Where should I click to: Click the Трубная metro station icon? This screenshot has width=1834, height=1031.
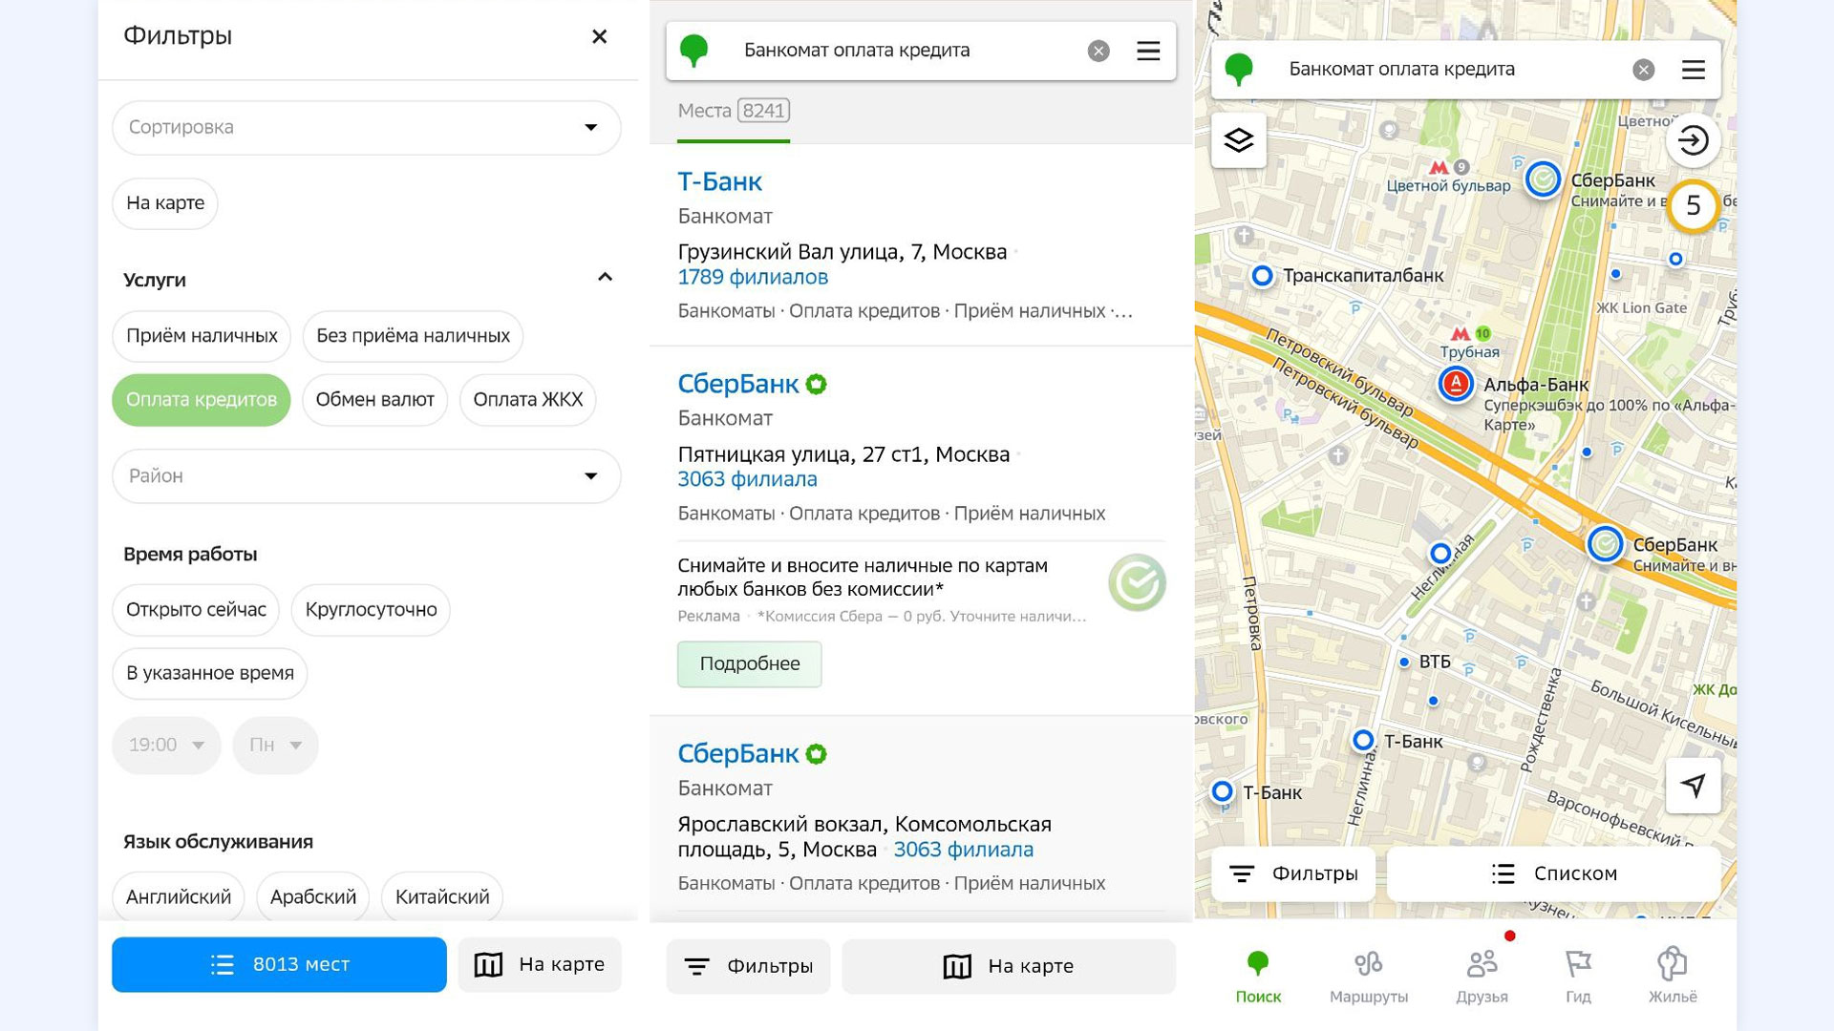click(x=1460, y=334)
